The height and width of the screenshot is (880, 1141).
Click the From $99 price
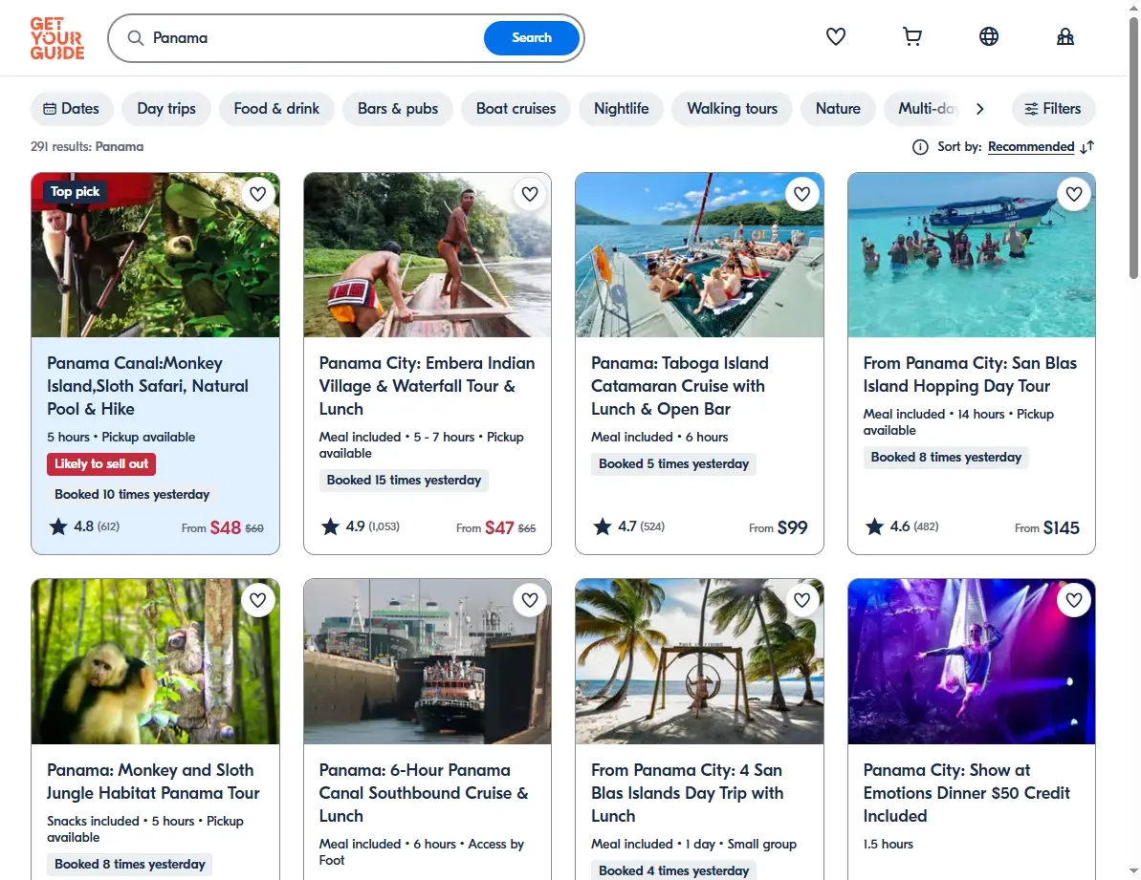(778, 528)
